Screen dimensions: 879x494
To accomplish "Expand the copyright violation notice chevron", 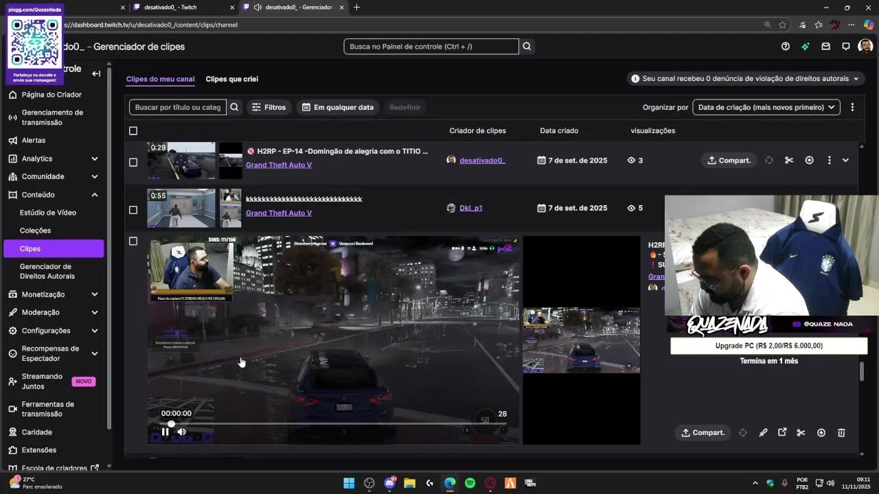I will [x=856, y=79].
